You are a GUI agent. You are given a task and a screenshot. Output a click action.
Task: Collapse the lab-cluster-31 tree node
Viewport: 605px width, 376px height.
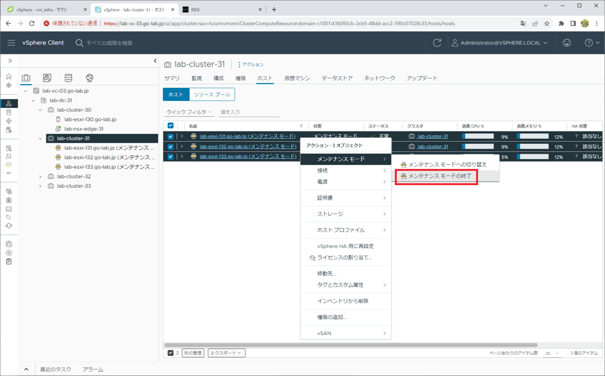click(x=41, y=138)
